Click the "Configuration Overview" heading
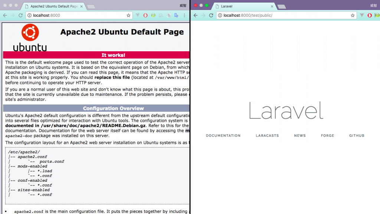The height and width of the screenshot is (214, 380). tap(114, 108)
